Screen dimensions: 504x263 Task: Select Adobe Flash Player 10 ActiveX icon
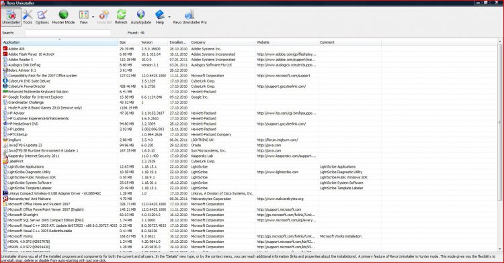[x=5, y=54]
